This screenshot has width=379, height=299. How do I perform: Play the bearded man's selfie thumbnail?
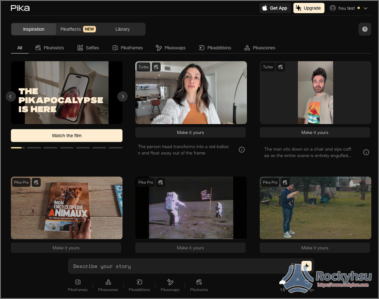pyautogui.click(x=315, y=92)
